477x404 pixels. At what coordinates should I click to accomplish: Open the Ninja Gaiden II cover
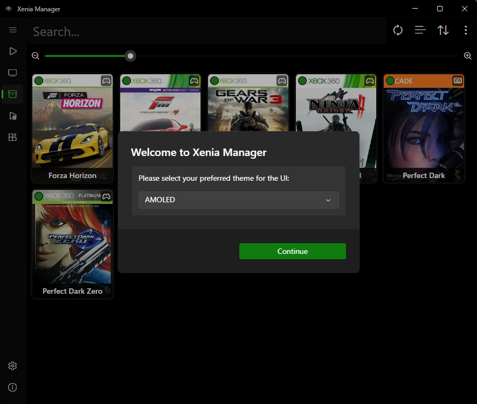pyautogui.click(x=336, y=103)
